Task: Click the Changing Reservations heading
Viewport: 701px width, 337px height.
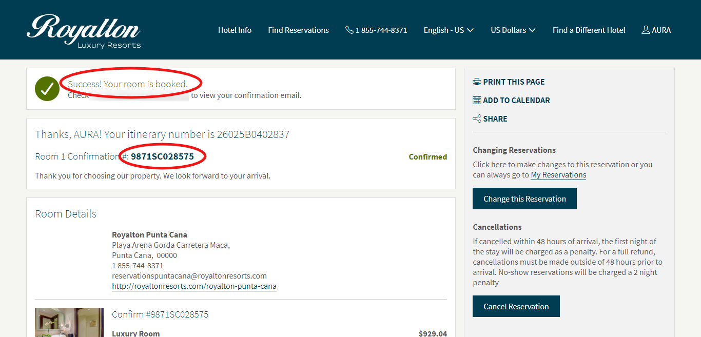Action: coord(514,150)
